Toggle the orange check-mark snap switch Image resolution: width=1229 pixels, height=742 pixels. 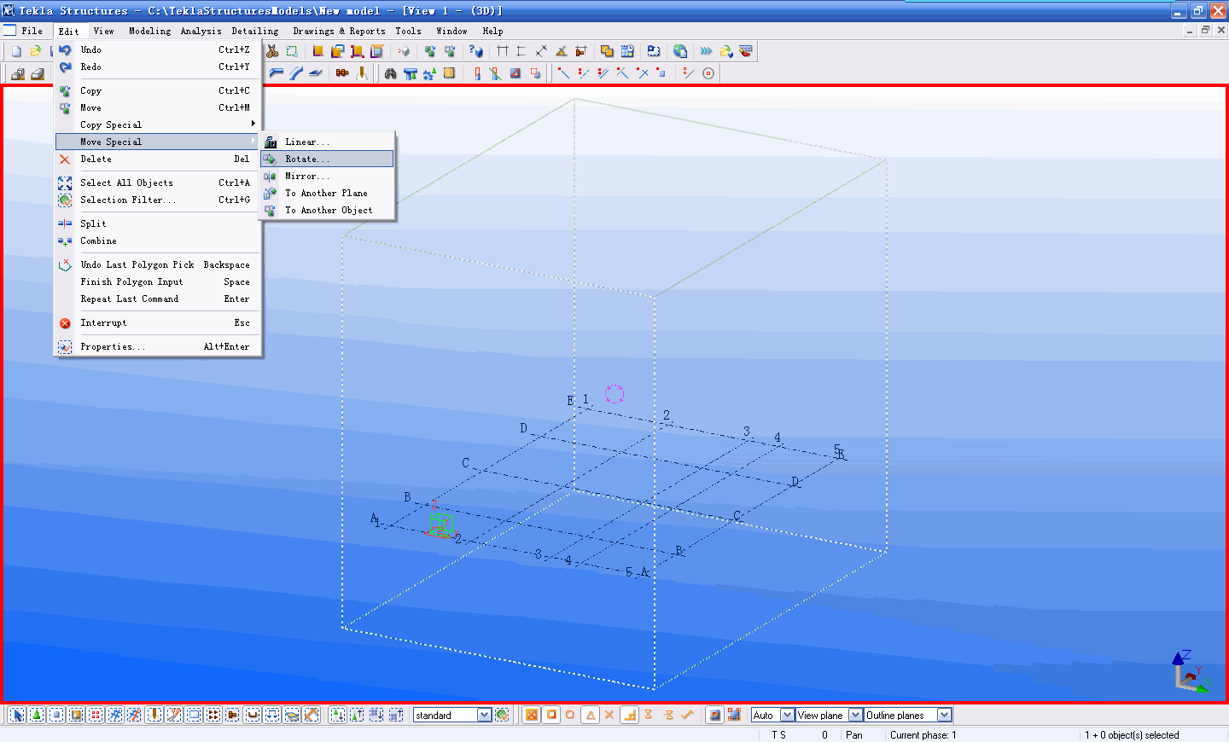coord(687,715)
